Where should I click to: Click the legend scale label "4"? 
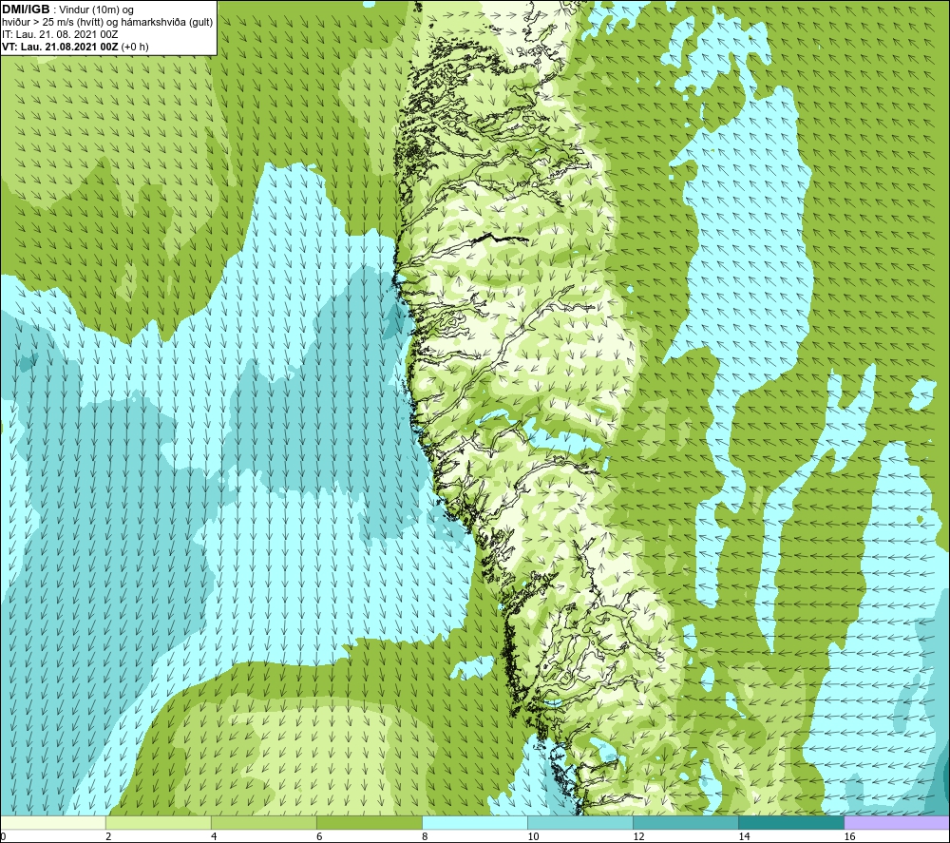(214, 836)
